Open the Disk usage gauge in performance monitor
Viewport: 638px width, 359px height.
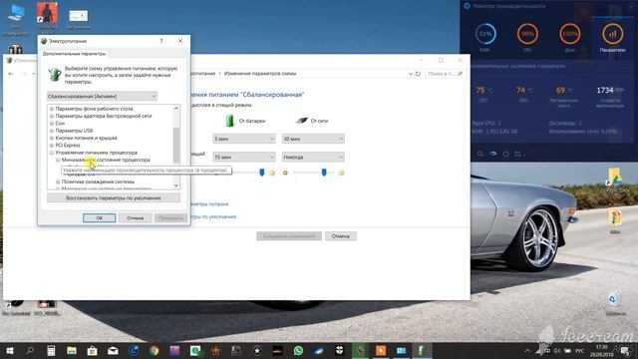coord(569,34)
